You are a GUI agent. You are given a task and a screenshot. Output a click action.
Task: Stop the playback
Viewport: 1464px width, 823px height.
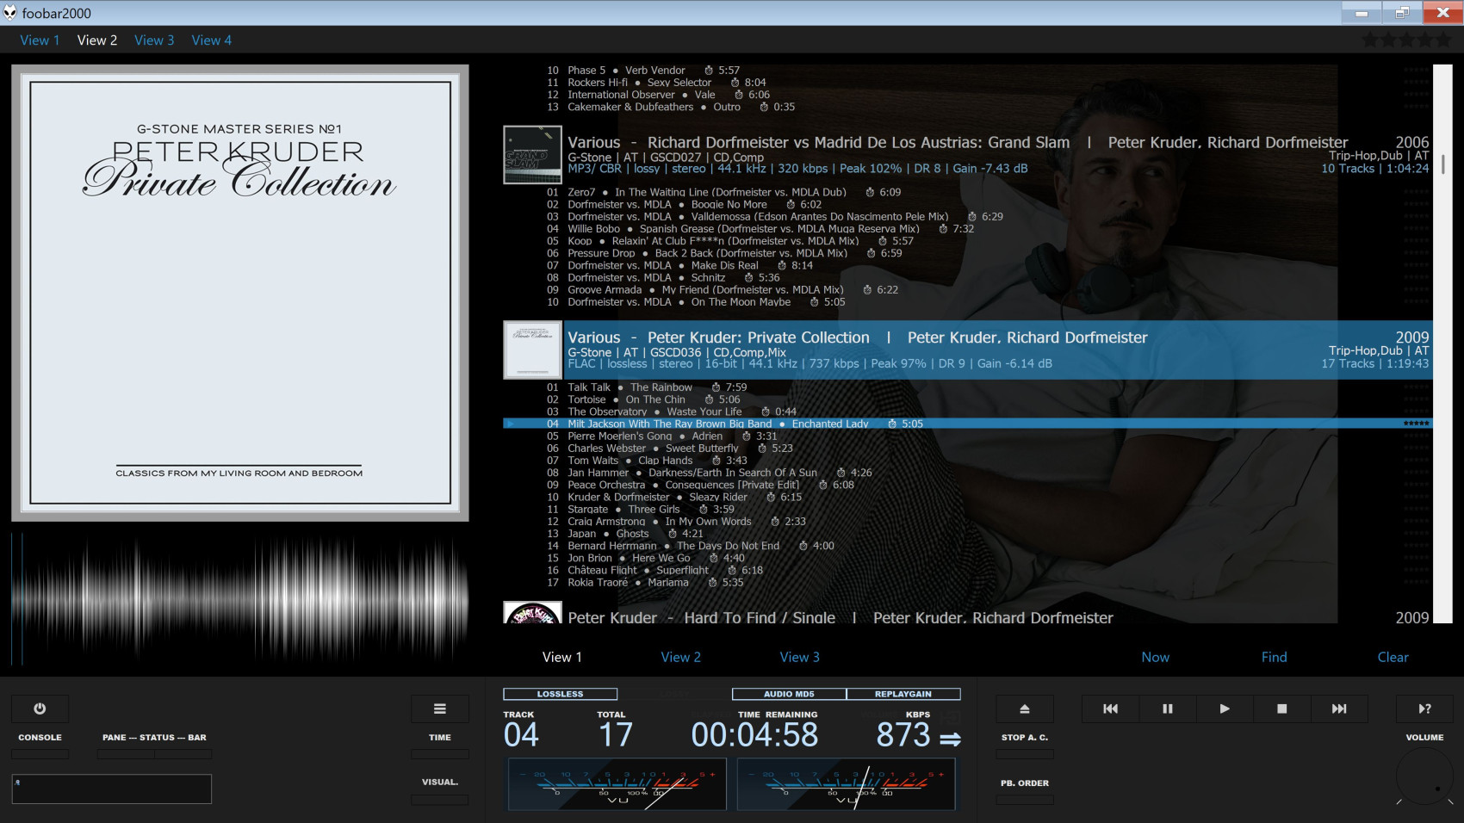pos(1281,709)
